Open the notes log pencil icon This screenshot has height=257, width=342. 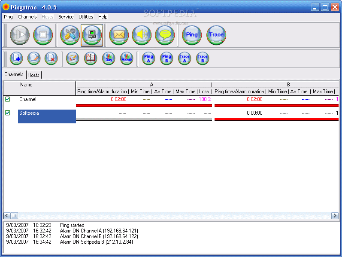tap(73, 58)
